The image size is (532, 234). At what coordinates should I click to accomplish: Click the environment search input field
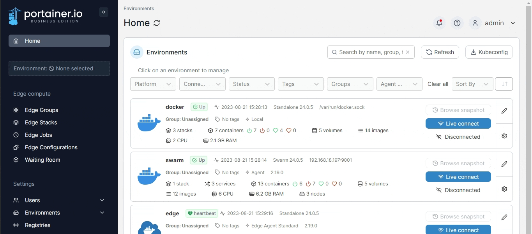pyautogui.click(x=370, y=52)
